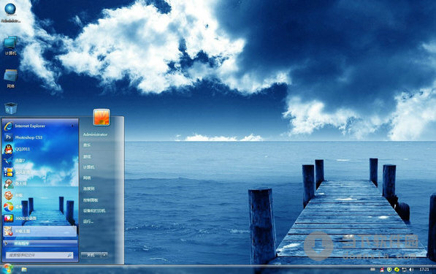Open Control Panel (控制面板) in Start menu
Image resolution: width=436 pixels, height=274 pixels.
(x=91, y=200)
